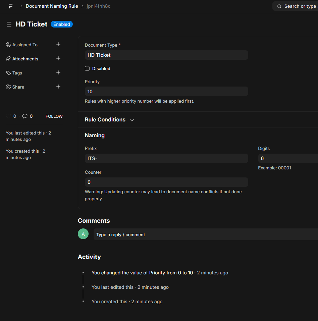Click the plus icon next to Tags

click(58, 72)
